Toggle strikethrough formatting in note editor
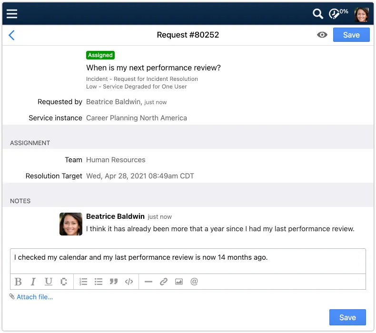 [64, 282]
